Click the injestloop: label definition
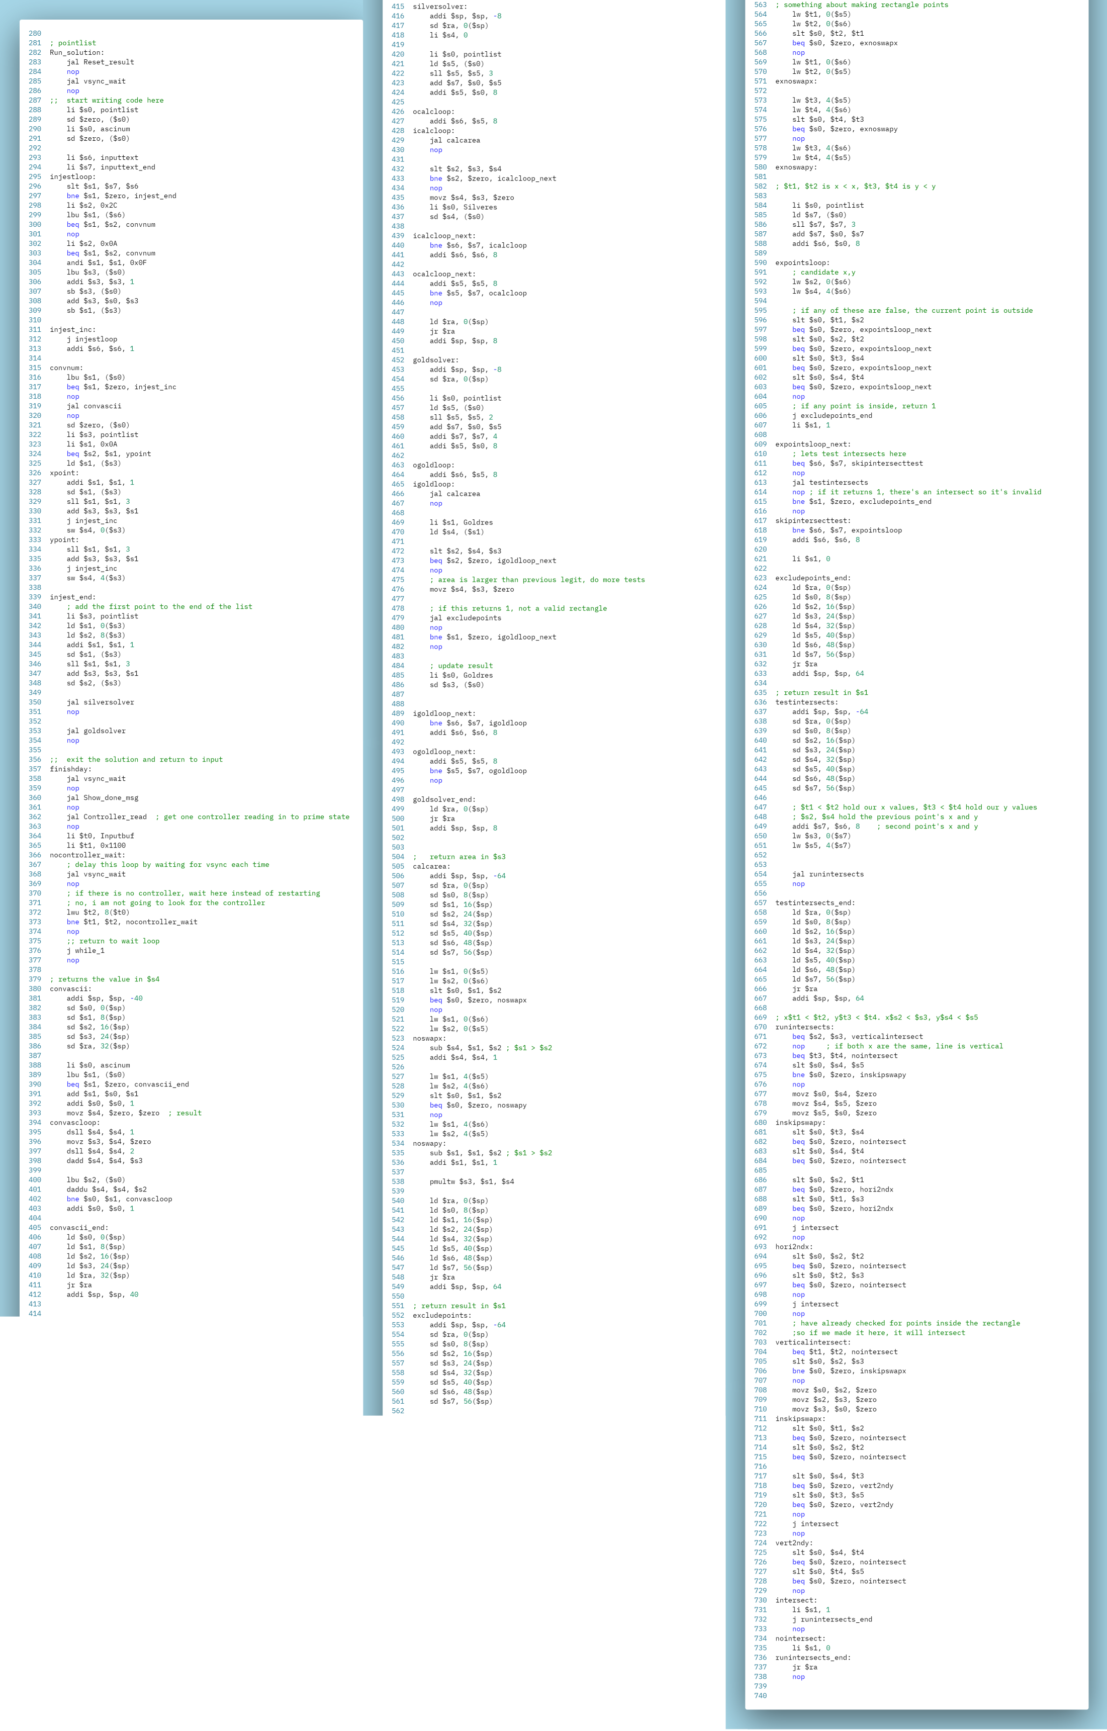 coord(72,177)
